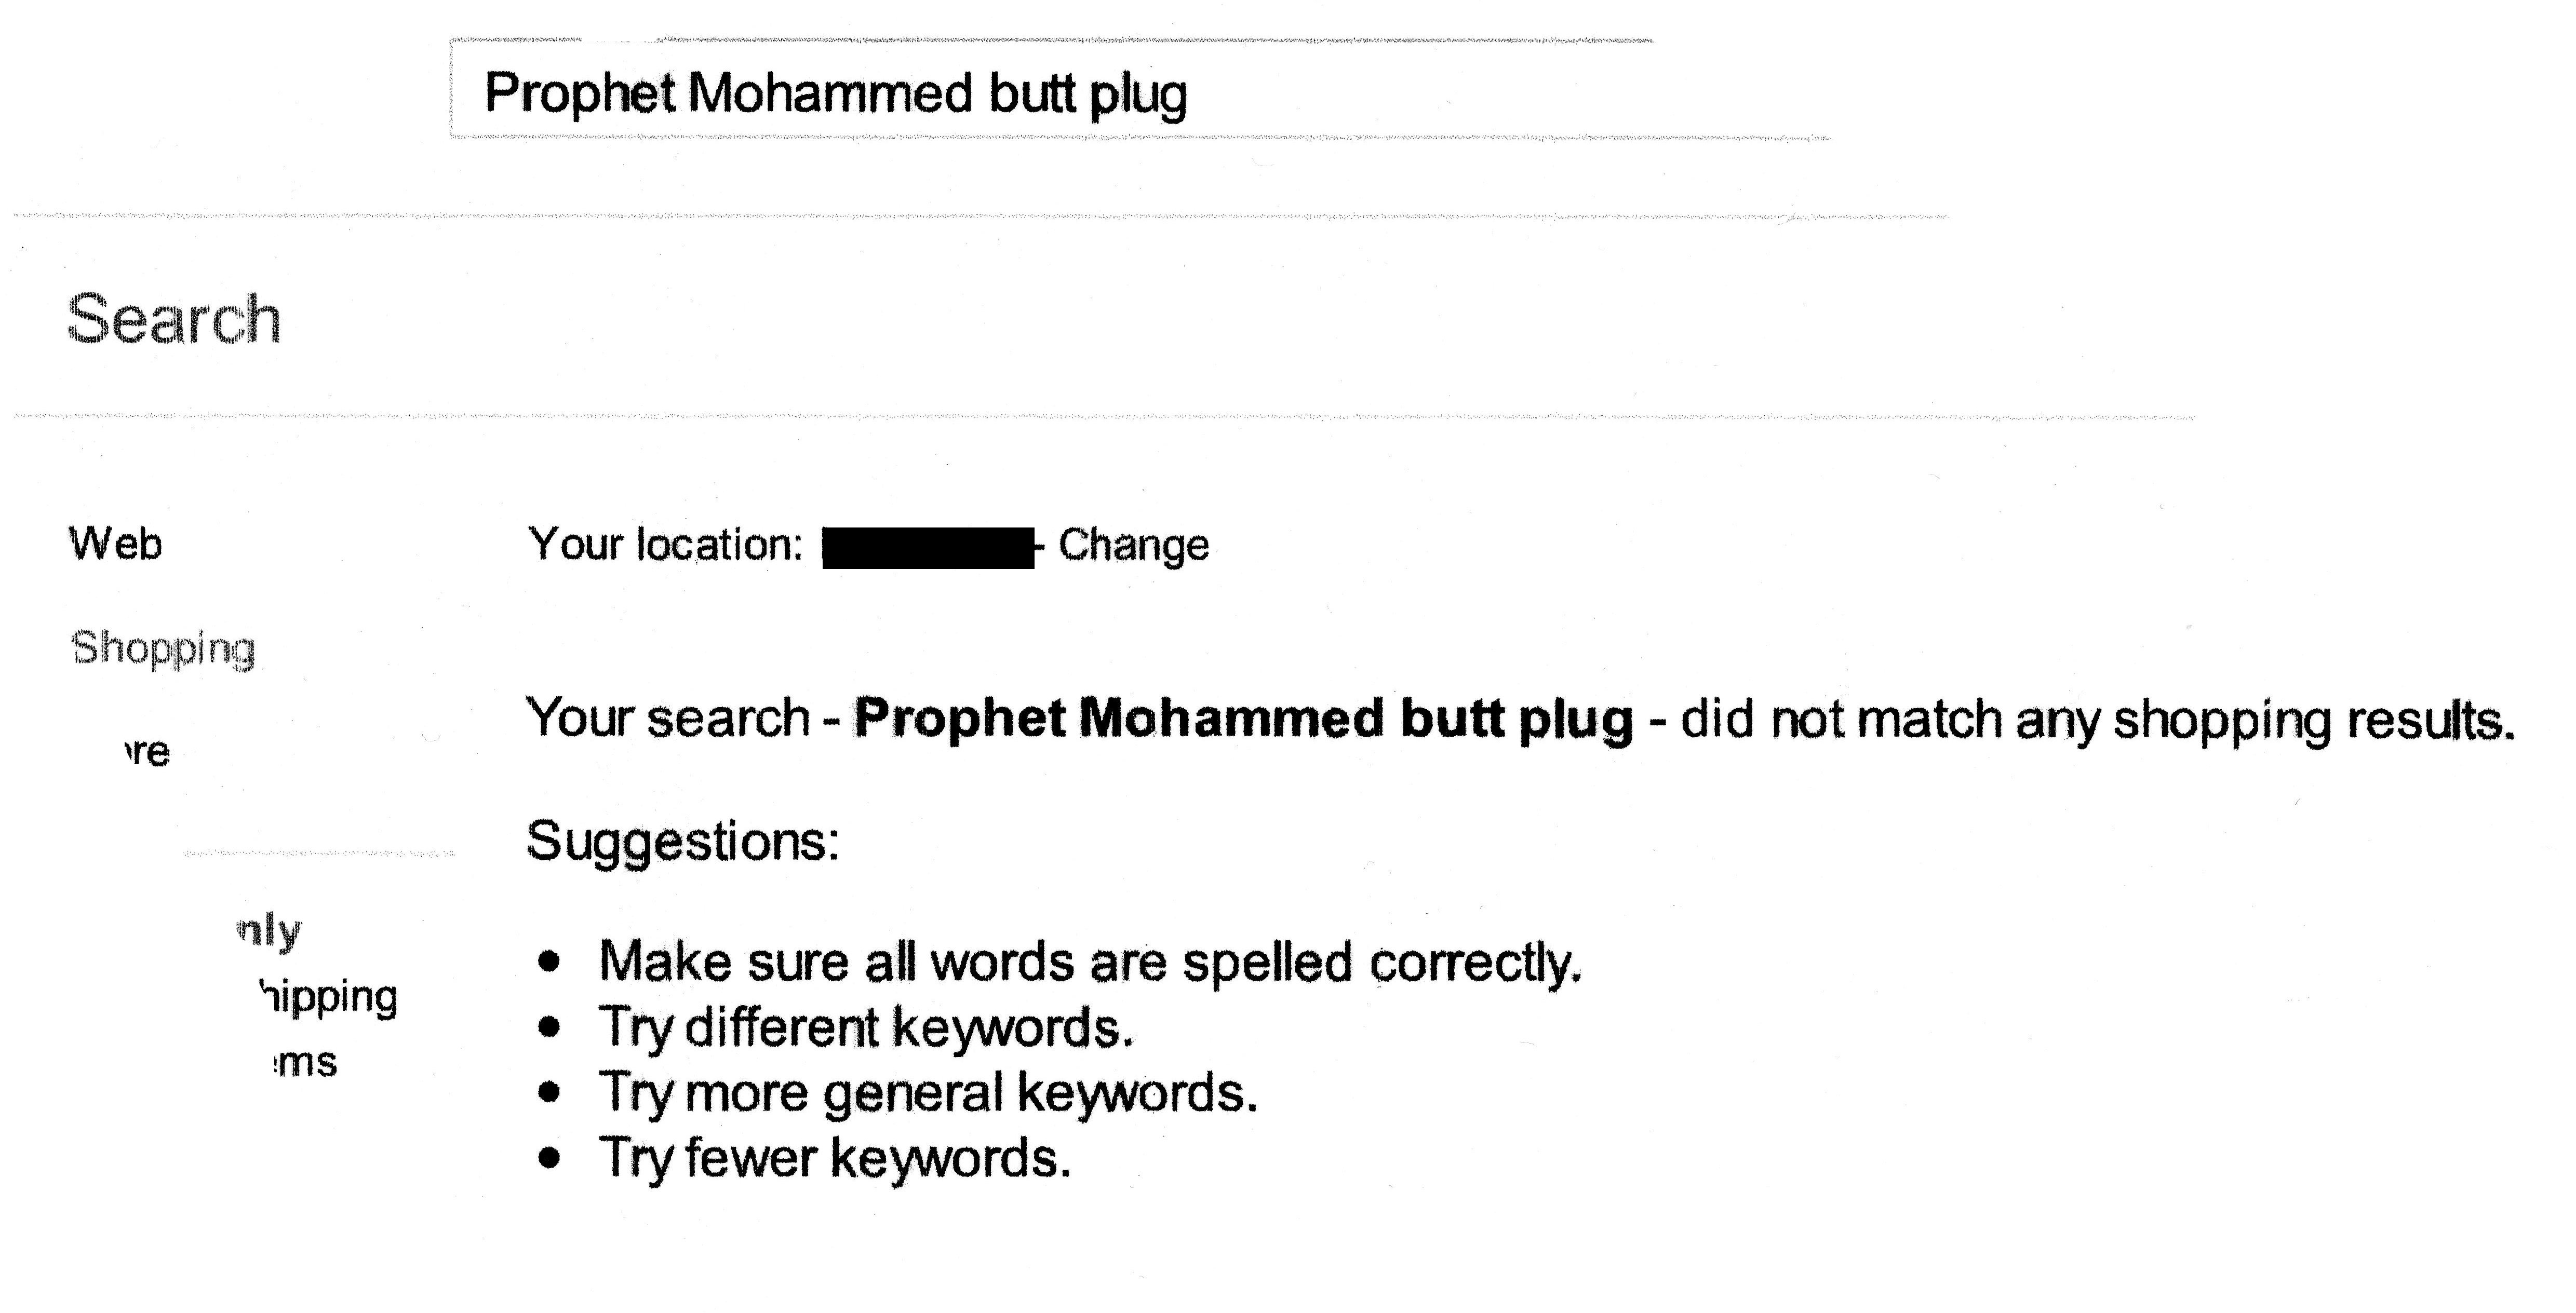Screen dimensions: 2576x1313
Task: Click the 'Try more general keywords' suggestion
Action: click(x=927, y=1092)
